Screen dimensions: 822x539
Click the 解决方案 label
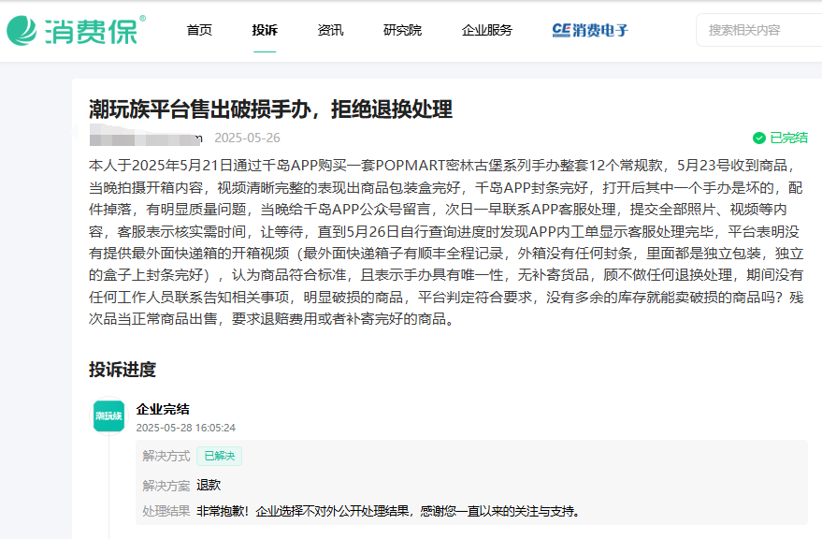point(166,486)
